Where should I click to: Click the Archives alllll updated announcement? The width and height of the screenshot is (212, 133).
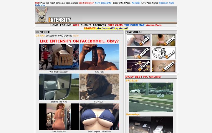pos(106,28)
